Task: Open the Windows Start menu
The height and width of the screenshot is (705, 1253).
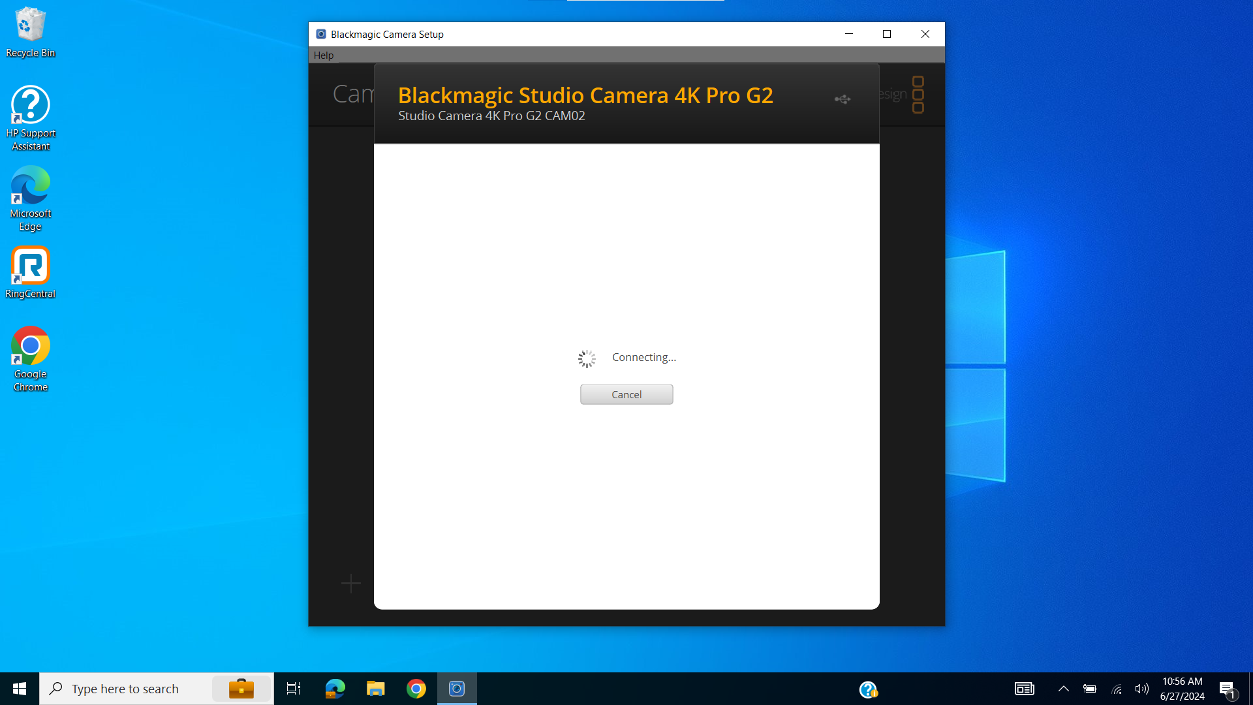Action: click(20, 689)
